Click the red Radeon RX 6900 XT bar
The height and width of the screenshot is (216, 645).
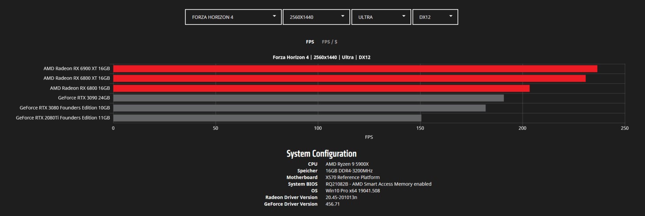pyautogui.click(x=355, y=69)
